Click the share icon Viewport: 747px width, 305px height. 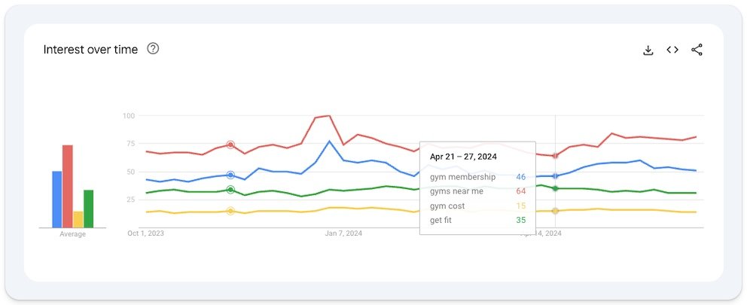(x=697, y=50)
